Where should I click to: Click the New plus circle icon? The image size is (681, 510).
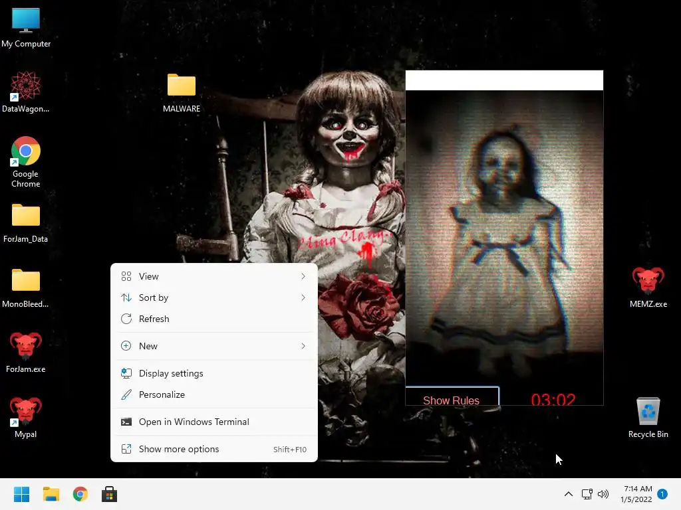[x=126, y=346]
